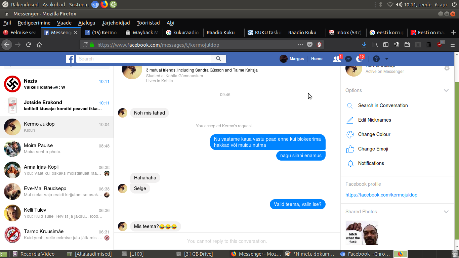Open the Ajalugu menu
Viewport: 459px width, 258px height.
pyautogui.click(x=87, y=23)
